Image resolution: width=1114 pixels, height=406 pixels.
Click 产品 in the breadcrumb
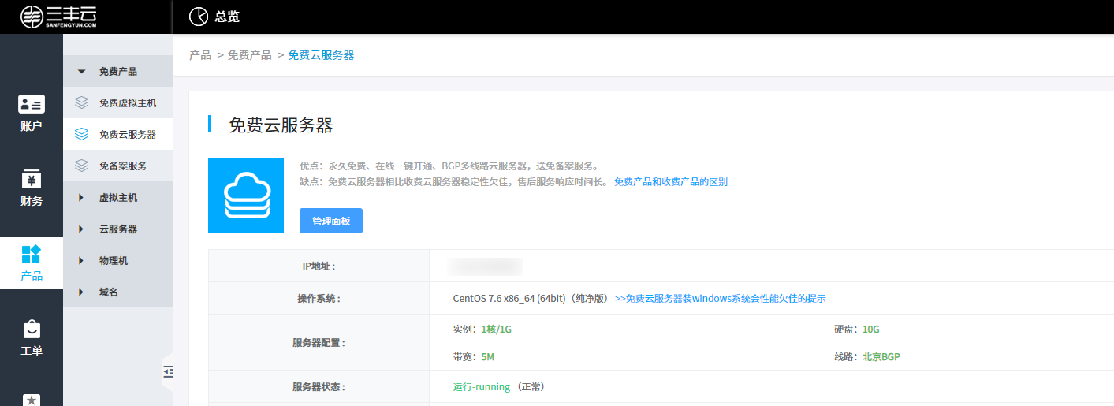click(200, 55)
